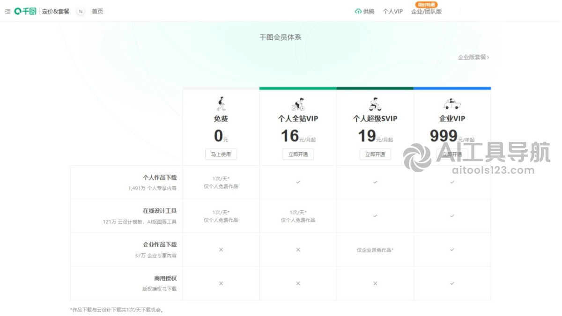This screenshot has height=316, width=562.
Task: Click 千图会员体系 heading
Action: [281, 37]
